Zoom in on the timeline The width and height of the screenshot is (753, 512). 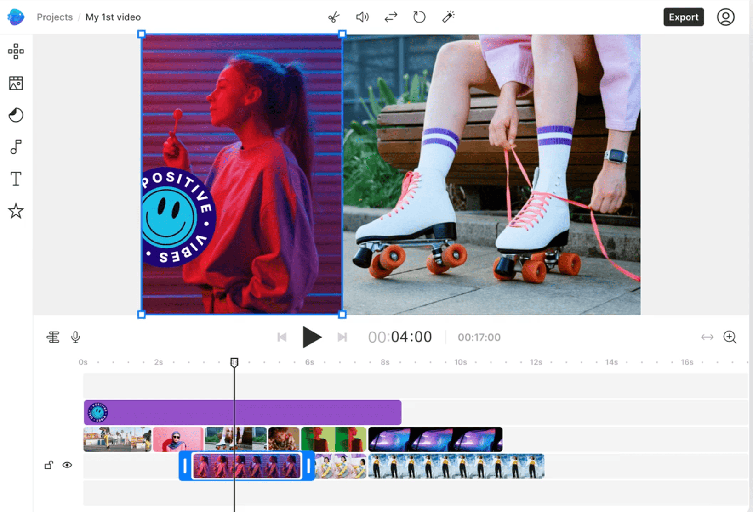tap(730, 337)
